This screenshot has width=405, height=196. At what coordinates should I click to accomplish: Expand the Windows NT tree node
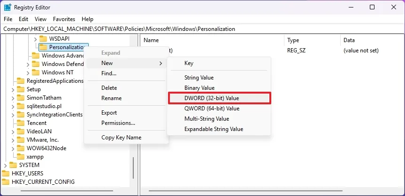point(28,73)
